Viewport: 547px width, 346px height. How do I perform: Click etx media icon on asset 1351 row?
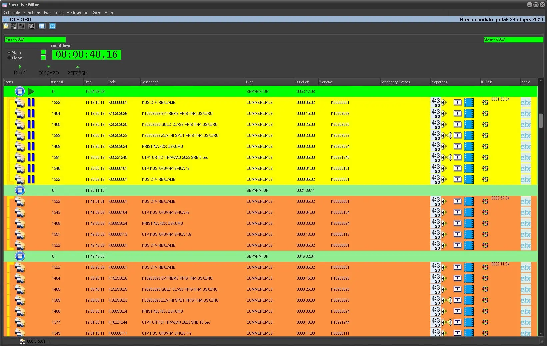click(x=525, y=234)
